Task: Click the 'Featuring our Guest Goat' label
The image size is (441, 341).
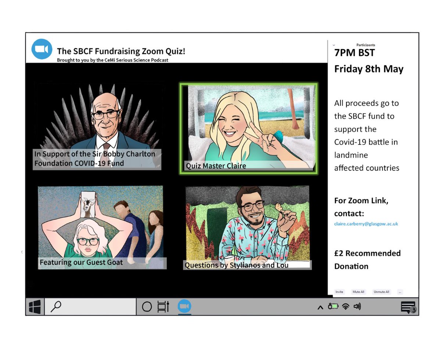Action: click(x=81, y=263)
